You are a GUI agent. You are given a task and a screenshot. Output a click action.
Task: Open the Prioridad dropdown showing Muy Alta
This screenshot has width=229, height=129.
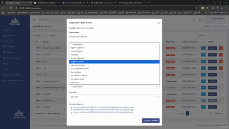click(x=114, y=97)
